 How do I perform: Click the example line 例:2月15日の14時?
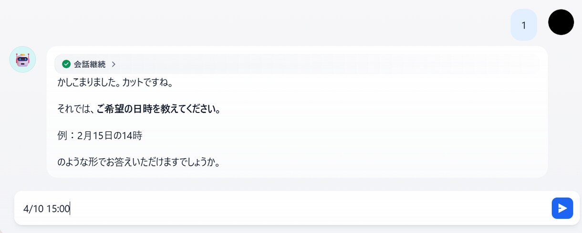point(100,136)
